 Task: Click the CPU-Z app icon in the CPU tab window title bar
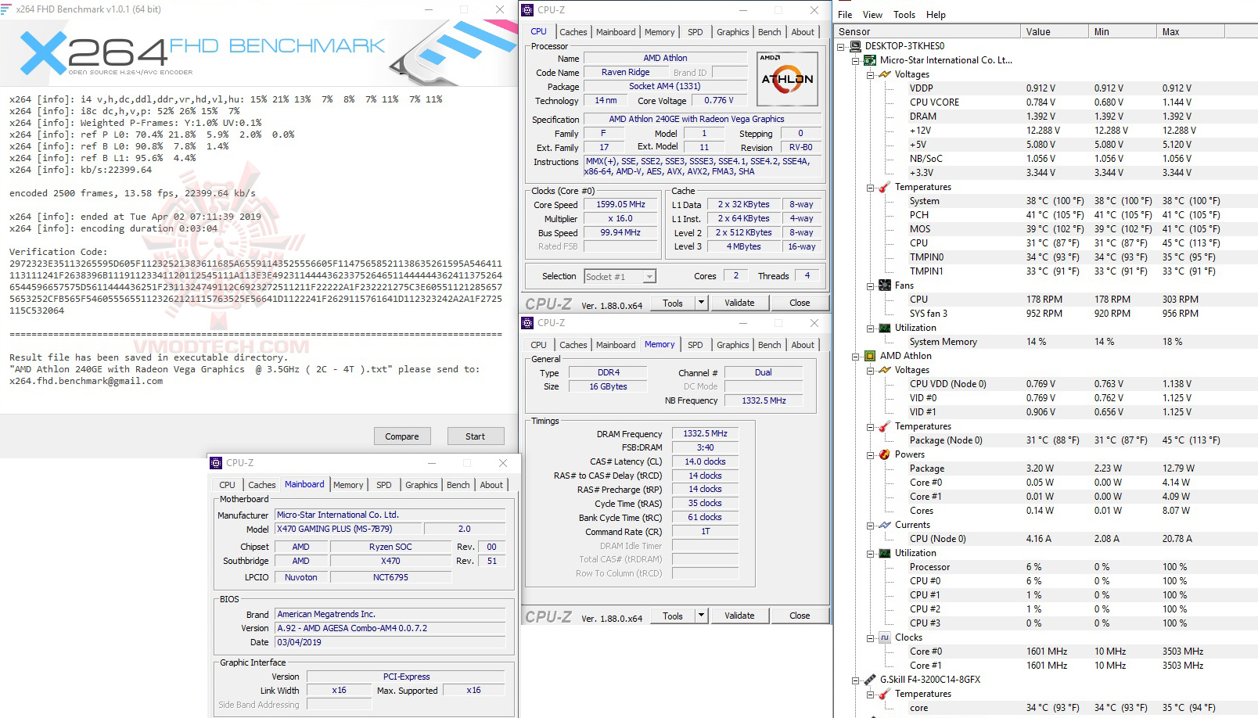tap(528, 10)
